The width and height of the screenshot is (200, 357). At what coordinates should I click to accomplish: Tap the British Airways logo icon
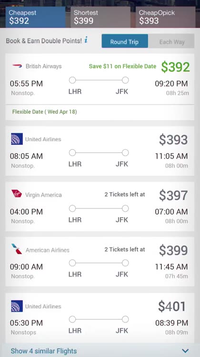(17, 66)
